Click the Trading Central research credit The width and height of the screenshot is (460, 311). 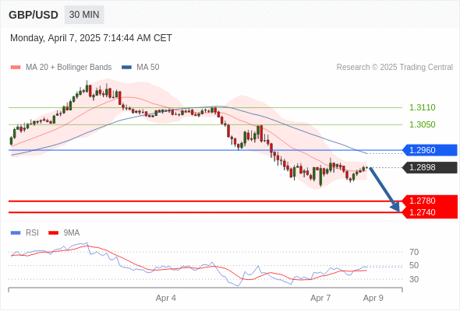tap(395, 68)
